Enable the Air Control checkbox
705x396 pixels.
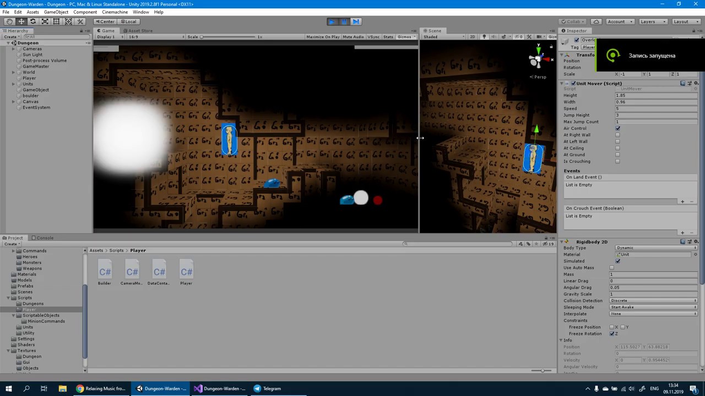coord(617,128)
